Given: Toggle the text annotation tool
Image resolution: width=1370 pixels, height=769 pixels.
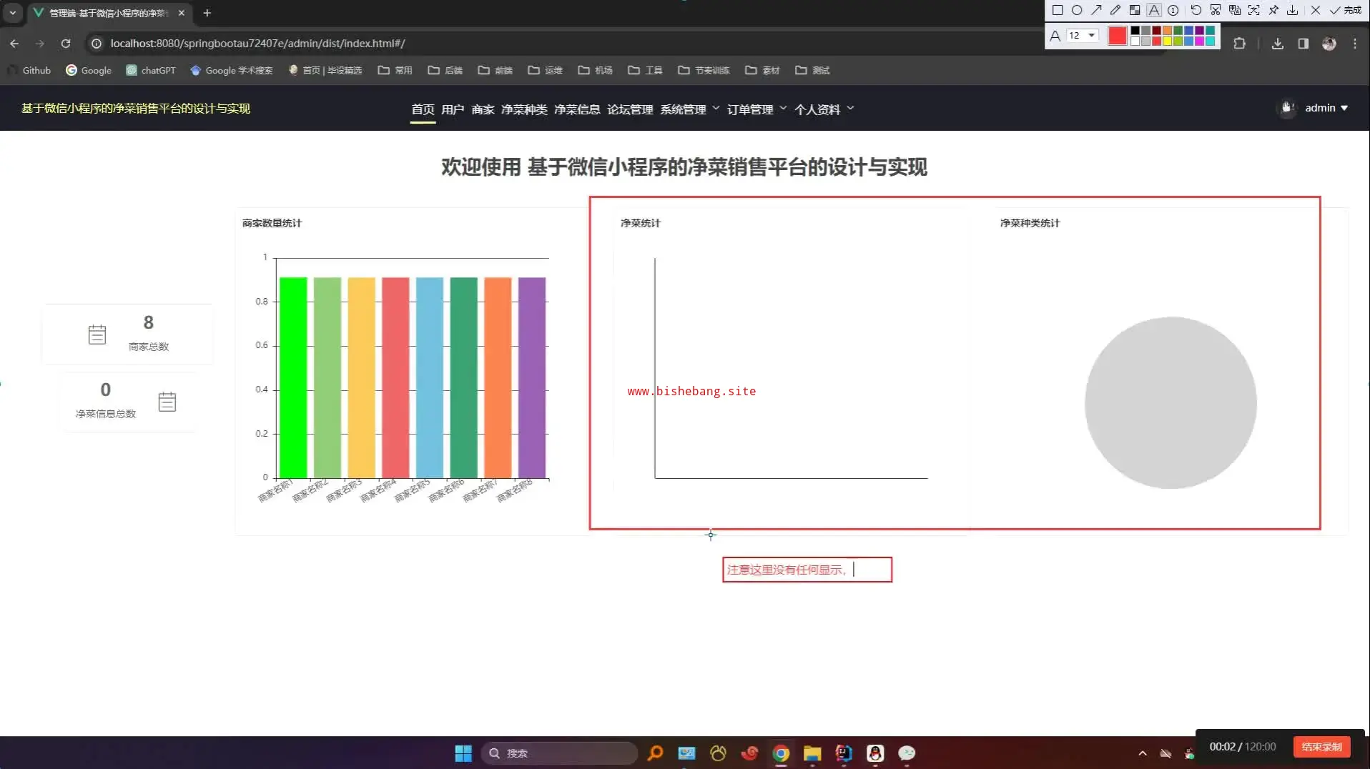Looking at the screenshot, I should [1154, 10].
